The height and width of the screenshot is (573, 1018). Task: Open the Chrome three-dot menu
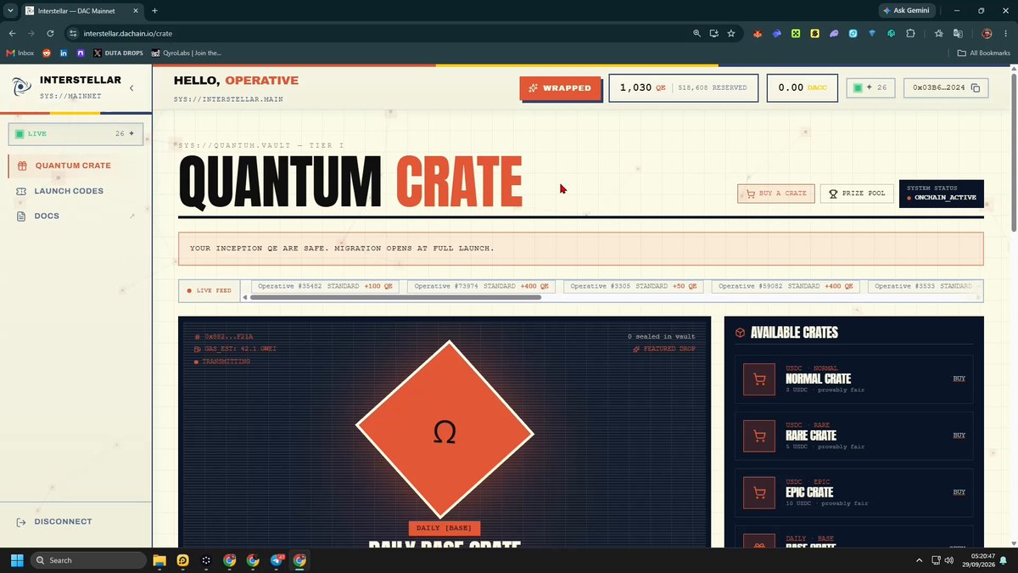pos(1006,33)
